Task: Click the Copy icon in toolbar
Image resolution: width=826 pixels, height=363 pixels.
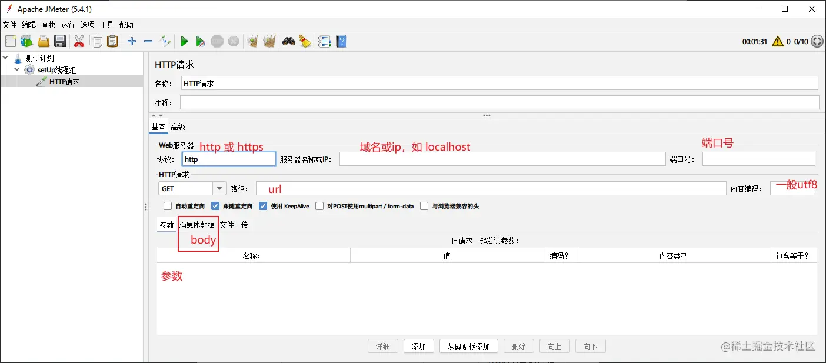Action: [x=96, y=41]
